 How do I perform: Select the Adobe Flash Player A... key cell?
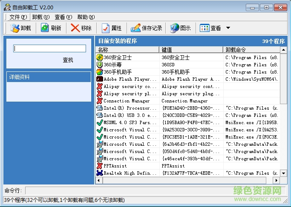[x=191, y=79]
